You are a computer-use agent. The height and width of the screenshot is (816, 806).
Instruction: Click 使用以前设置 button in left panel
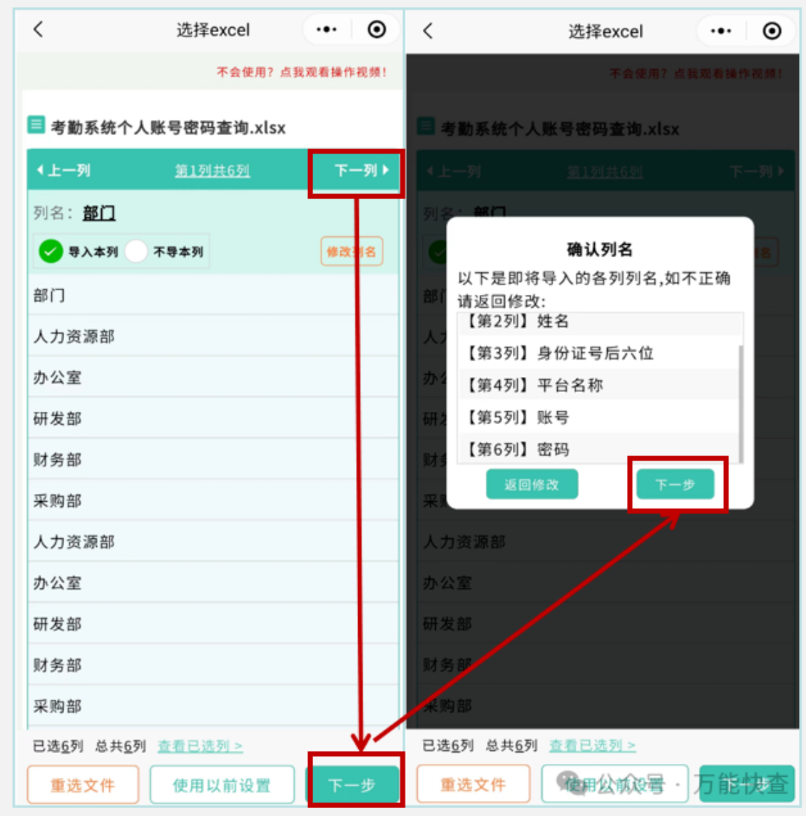[222, 785]
